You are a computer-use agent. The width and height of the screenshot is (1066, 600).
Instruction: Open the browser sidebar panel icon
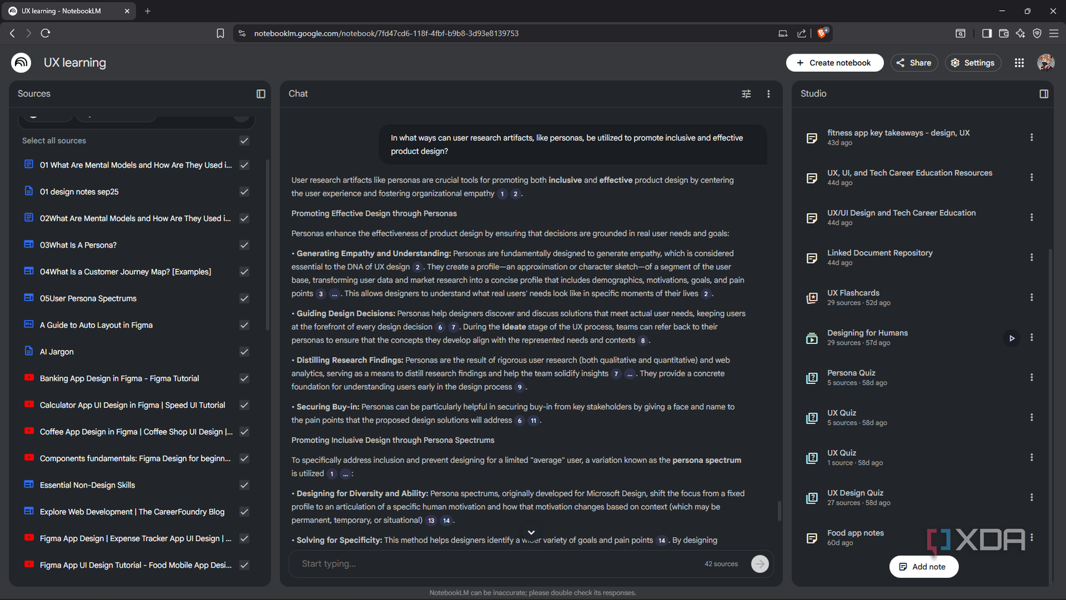[x=987, y=33]
